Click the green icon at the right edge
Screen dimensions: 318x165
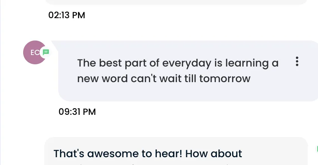coord(317,149)
